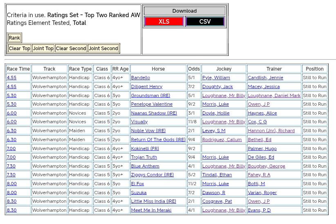
Task: View trainer Candlish, Jennie profile
Action: (x=265, y=78)
